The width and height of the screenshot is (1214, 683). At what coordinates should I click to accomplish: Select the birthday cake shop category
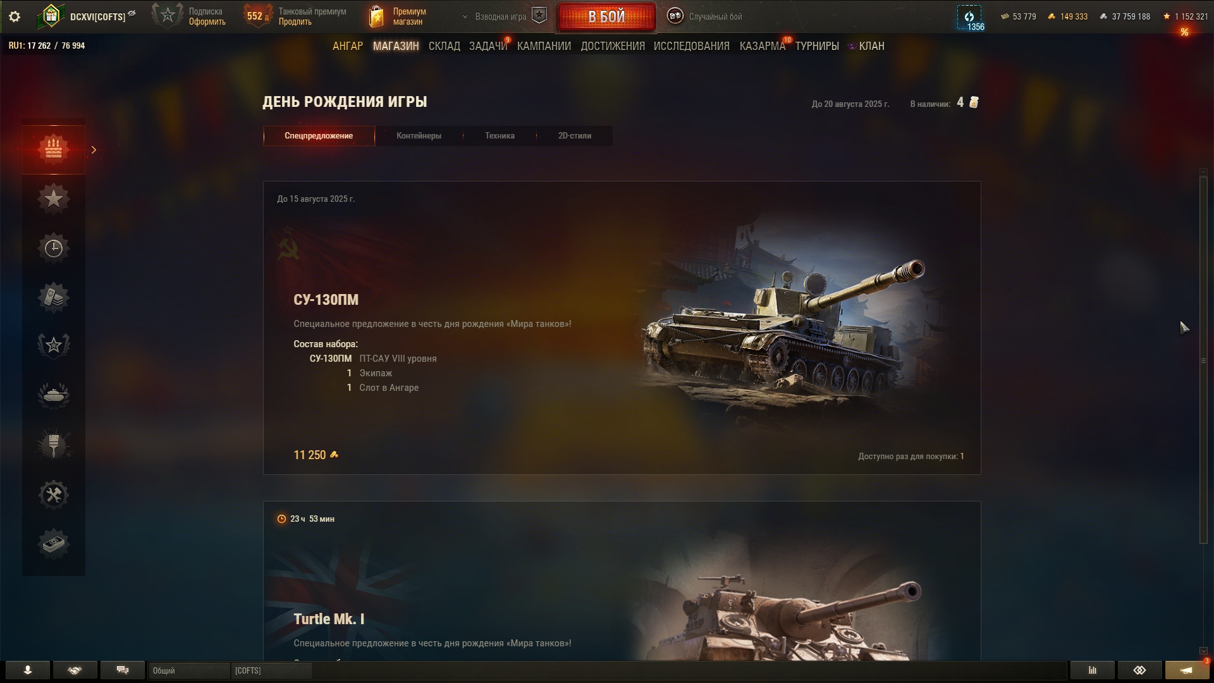[x=54, y=149]
